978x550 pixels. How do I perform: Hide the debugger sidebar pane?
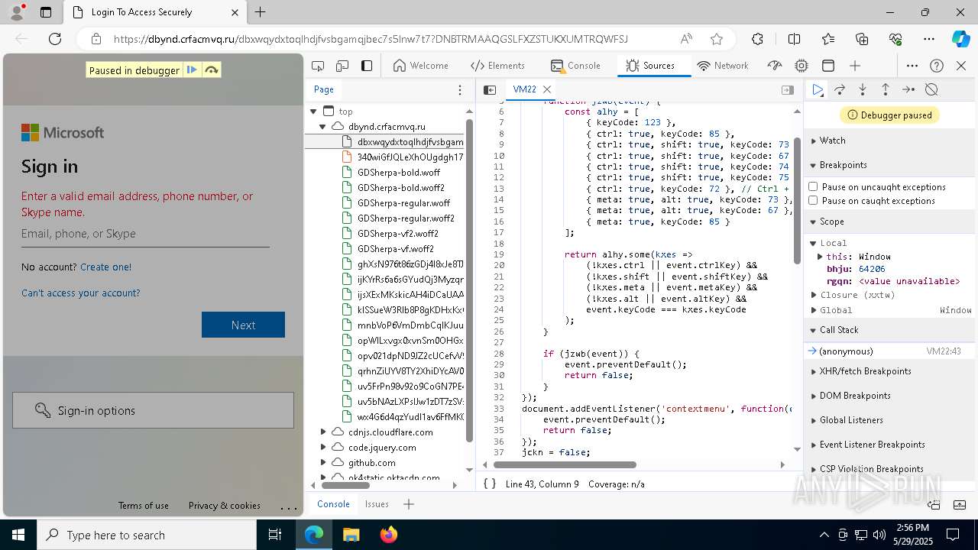pos(788,89)
